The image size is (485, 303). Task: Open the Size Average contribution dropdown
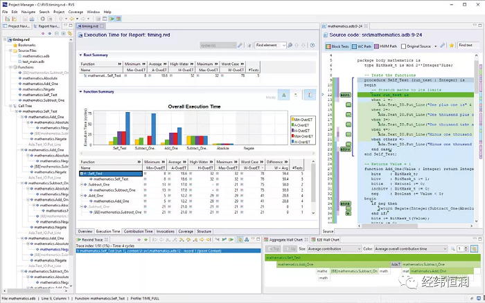pos(334,248)
